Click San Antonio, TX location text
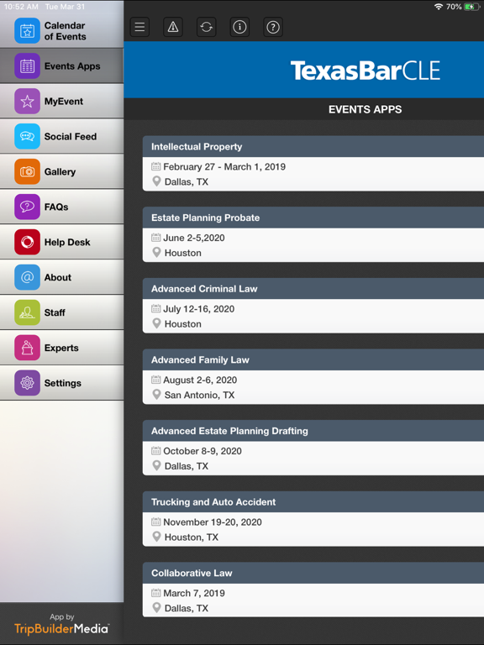484x645 pixels. click(x=199, y=395)
